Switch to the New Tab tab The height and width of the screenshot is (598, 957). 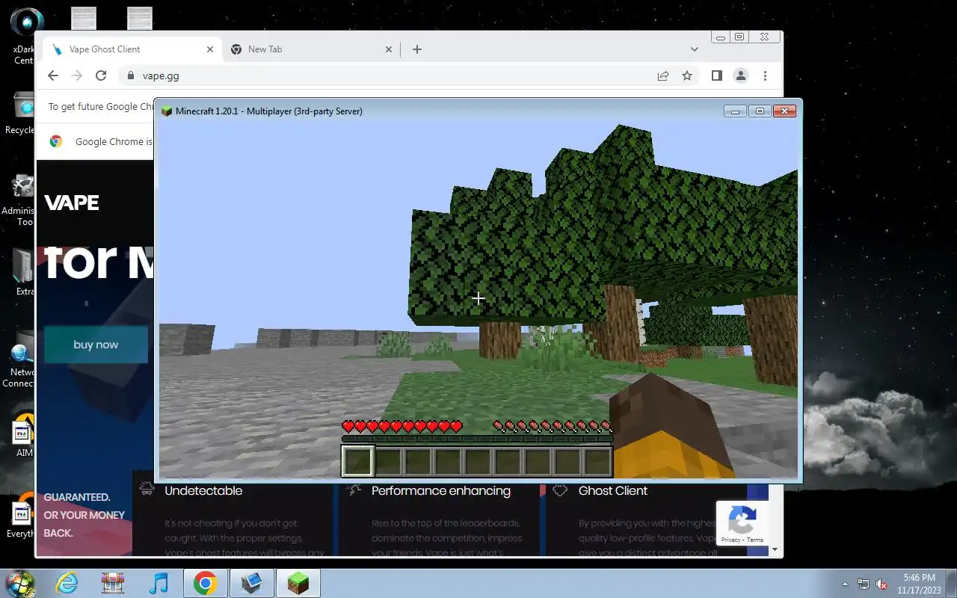coord(310,49)
